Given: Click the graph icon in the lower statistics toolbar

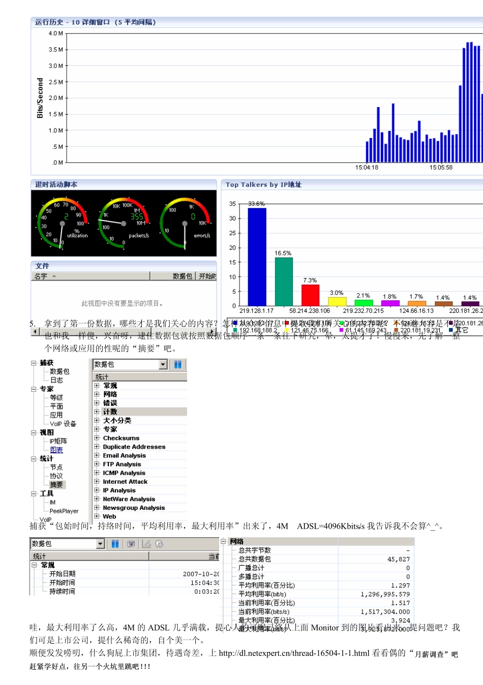Looking at the screenshot, I should click(147, 544).
